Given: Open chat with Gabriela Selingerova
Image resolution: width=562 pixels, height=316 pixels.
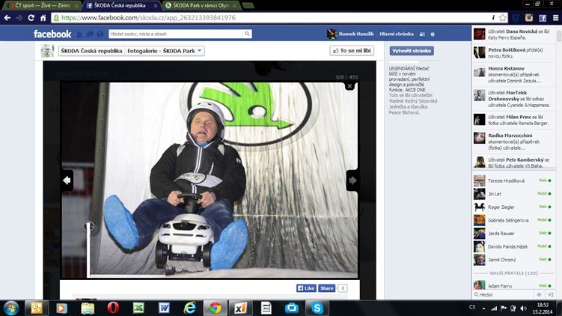Looking at the screenshot, I should [513, 220].
